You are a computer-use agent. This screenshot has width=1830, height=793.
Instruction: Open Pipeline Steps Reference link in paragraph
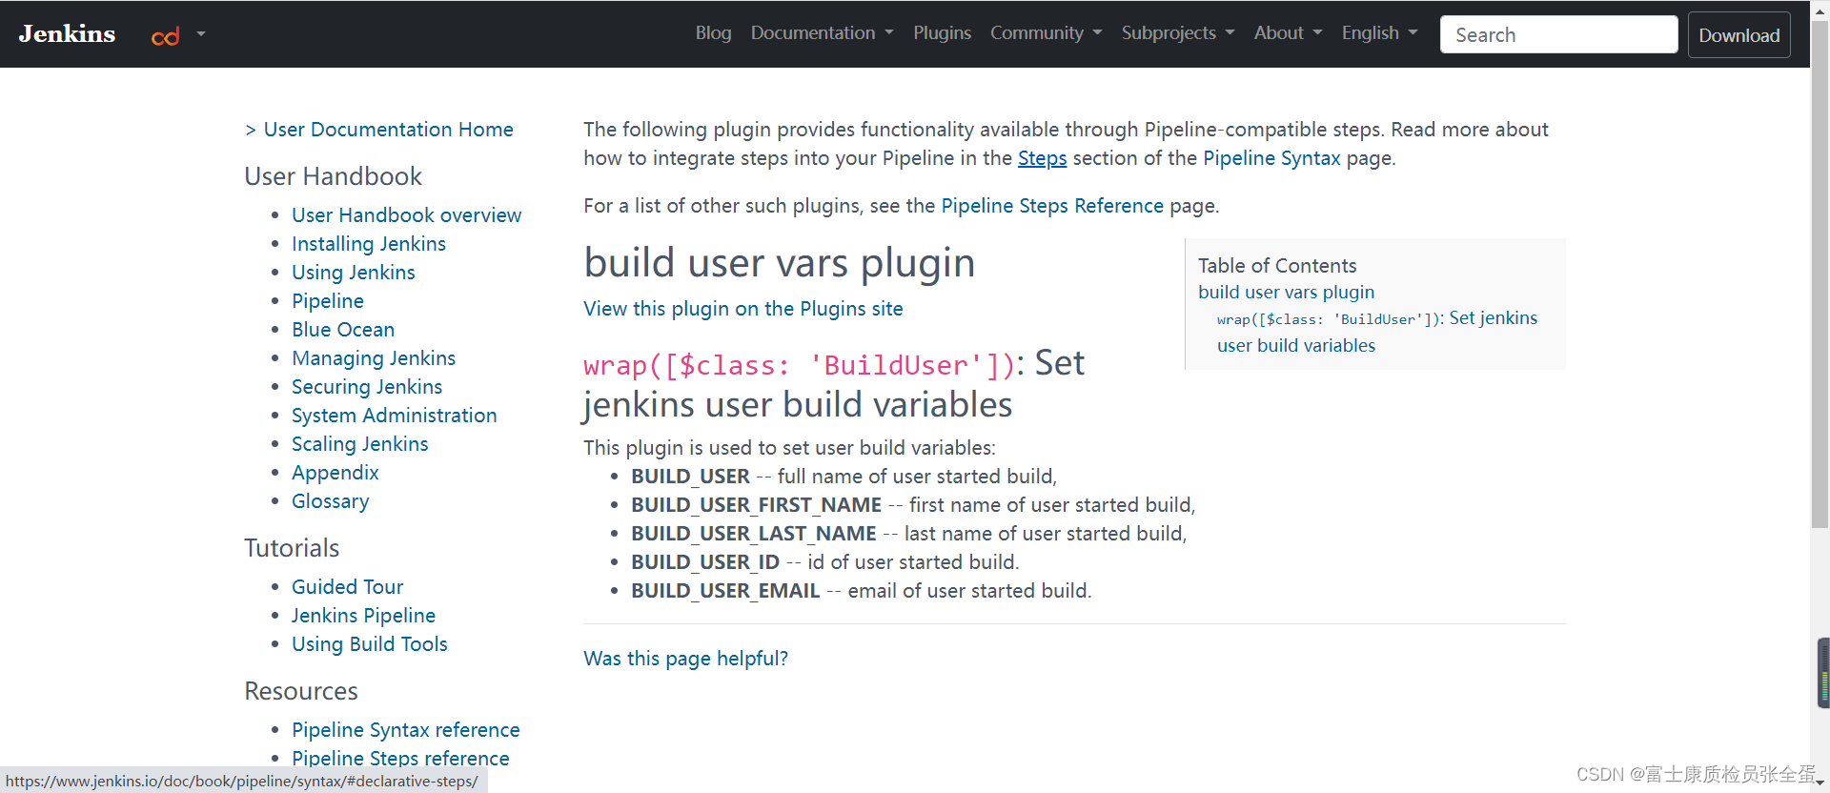pyautogui.click(x=1052, y=206)
